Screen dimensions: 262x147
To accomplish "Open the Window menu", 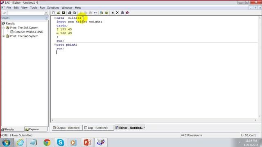I will point(67,8).
